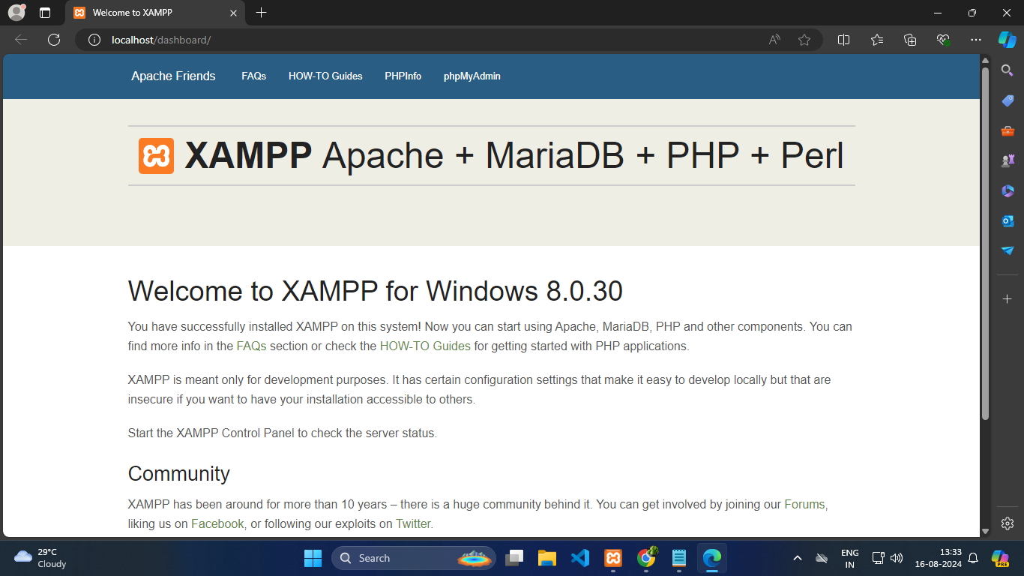Click the Community heading
The height and width of the screenshot is (576, 1024).
(179, 474)
